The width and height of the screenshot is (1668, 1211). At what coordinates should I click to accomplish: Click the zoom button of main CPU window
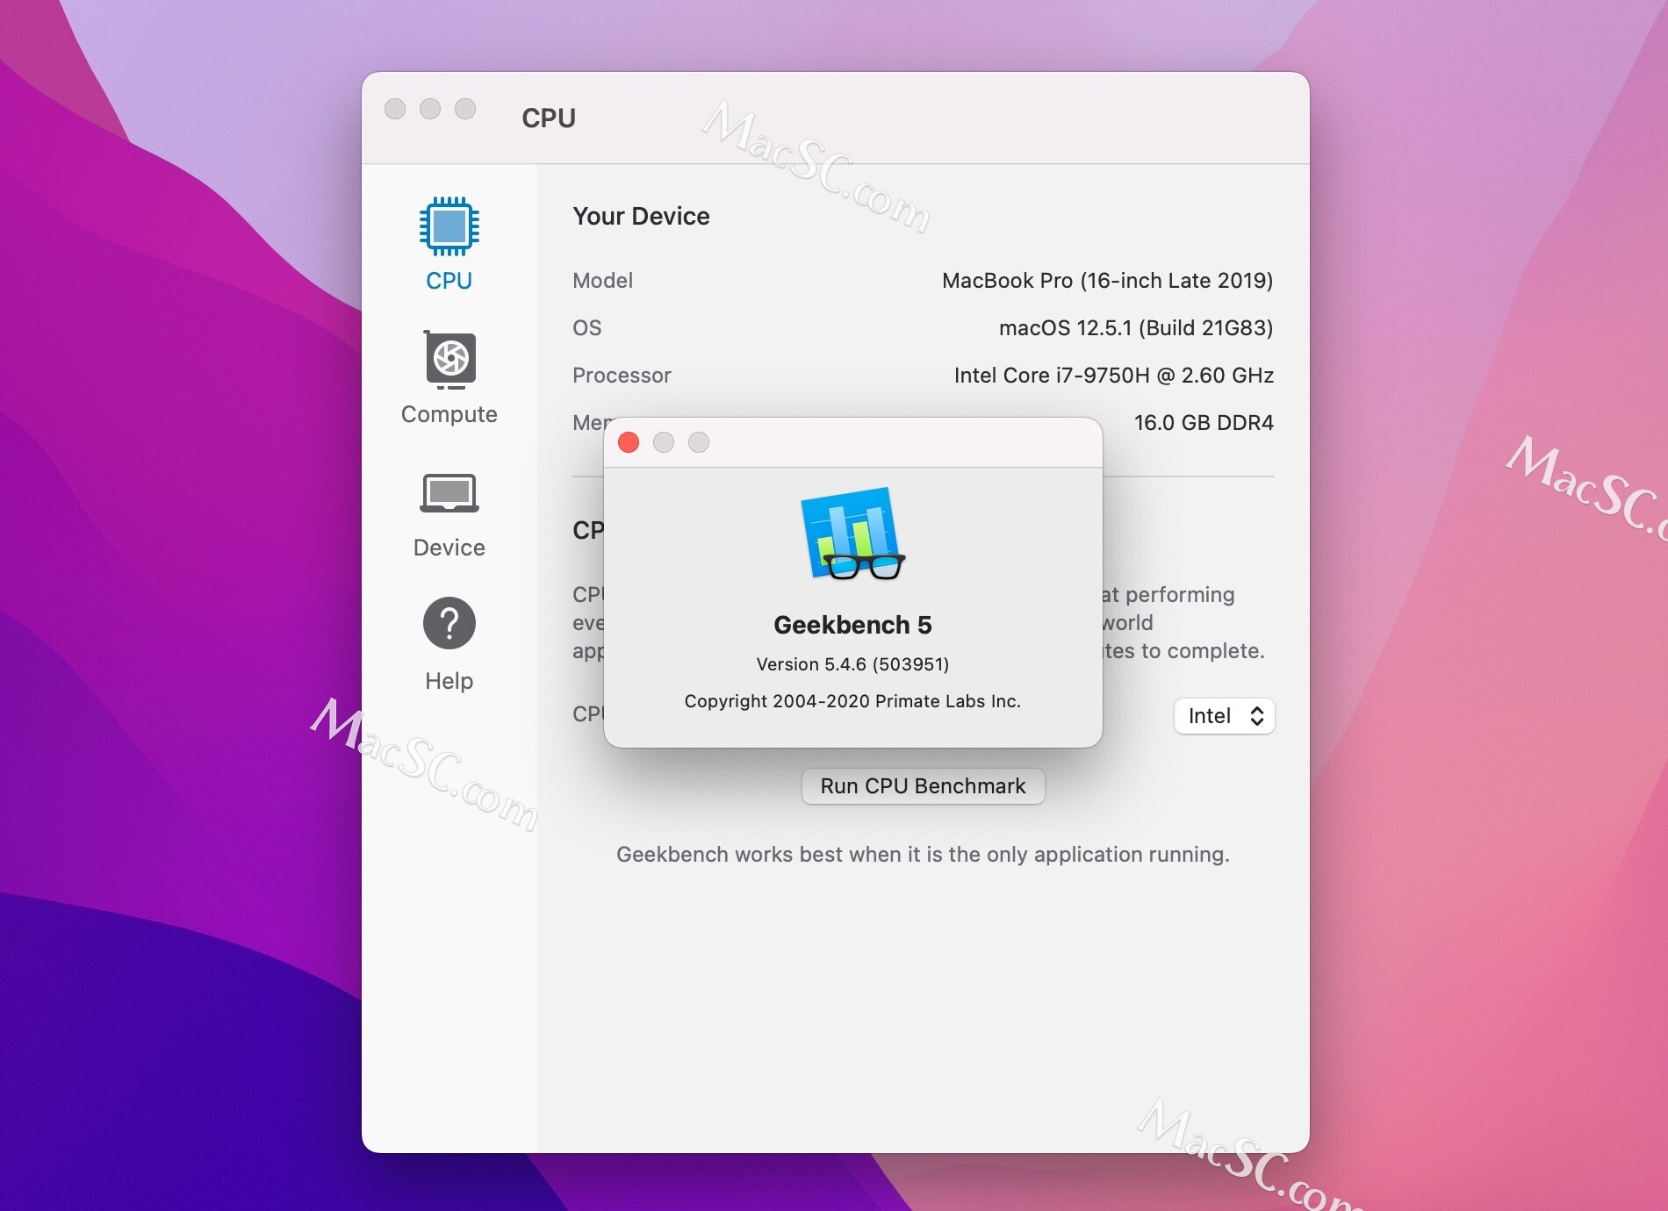click(x=465, y=109)
